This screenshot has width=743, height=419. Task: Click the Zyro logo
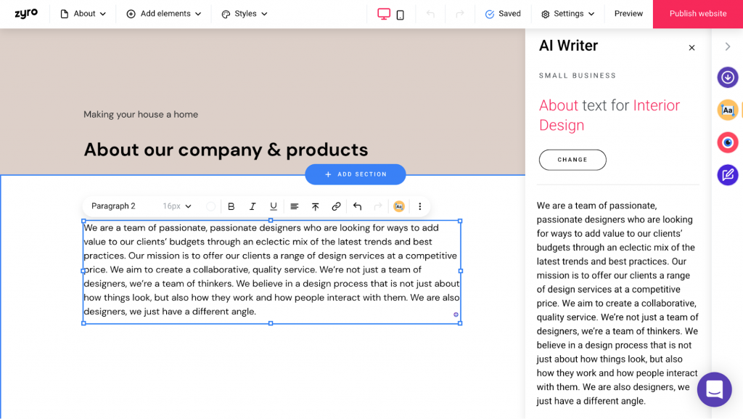pos(26,13)
